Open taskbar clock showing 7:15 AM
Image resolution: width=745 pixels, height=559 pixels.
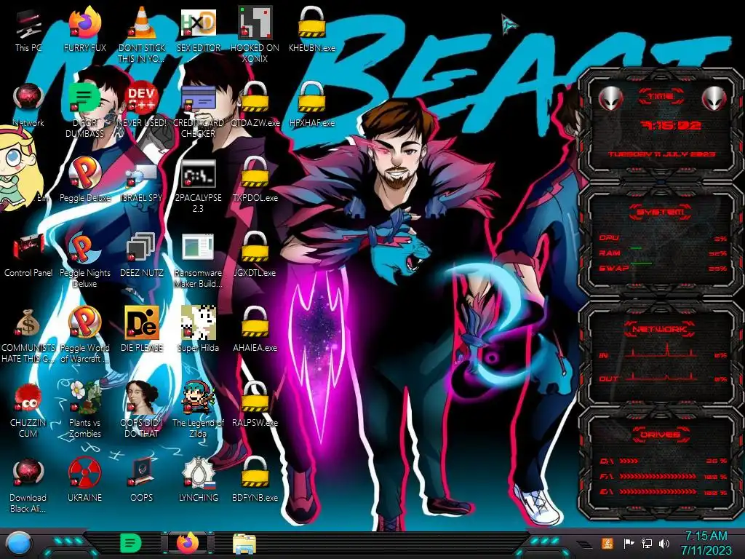[706, 543]
